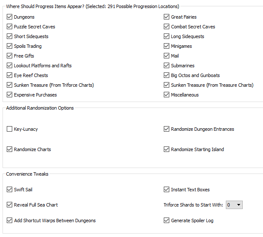This screenshot has height=237, width=263.
Task: Uncheck the Expensive Purchases option
Action: 9,95
